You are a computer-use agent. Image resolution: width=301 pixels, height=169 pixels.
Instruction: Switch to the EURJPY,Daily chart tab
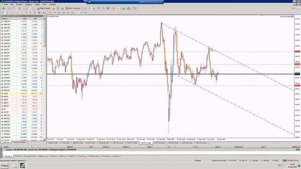point(174,143)
